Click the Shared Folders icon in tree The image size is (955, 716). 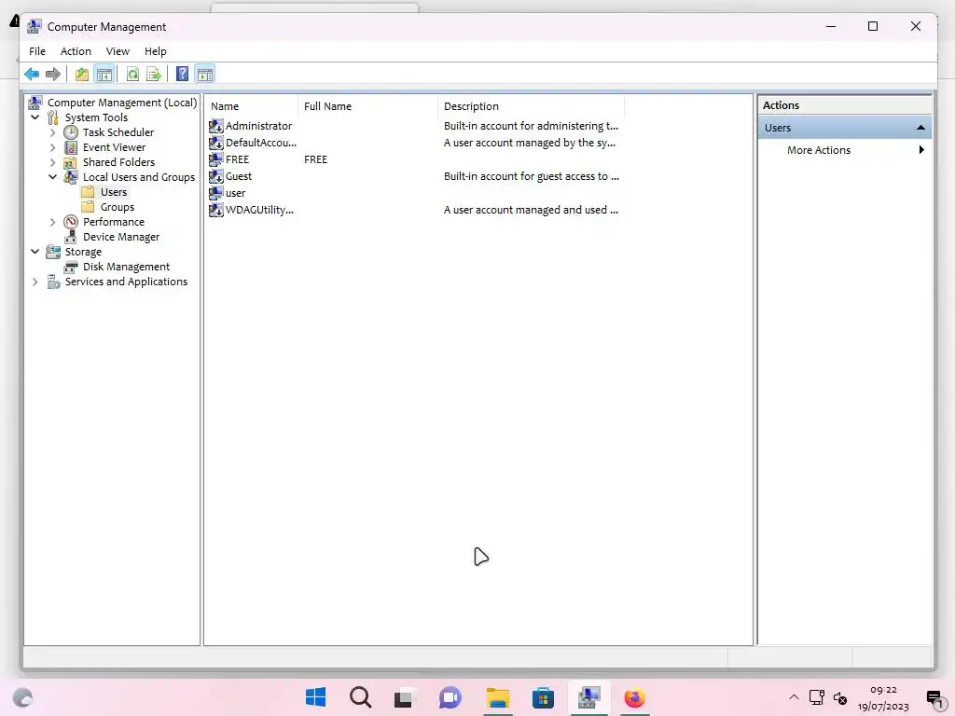tap(71, 162)
